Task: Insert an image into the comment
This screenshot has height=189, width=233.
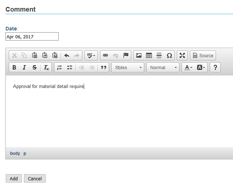Action: click(x=139, y=55)
